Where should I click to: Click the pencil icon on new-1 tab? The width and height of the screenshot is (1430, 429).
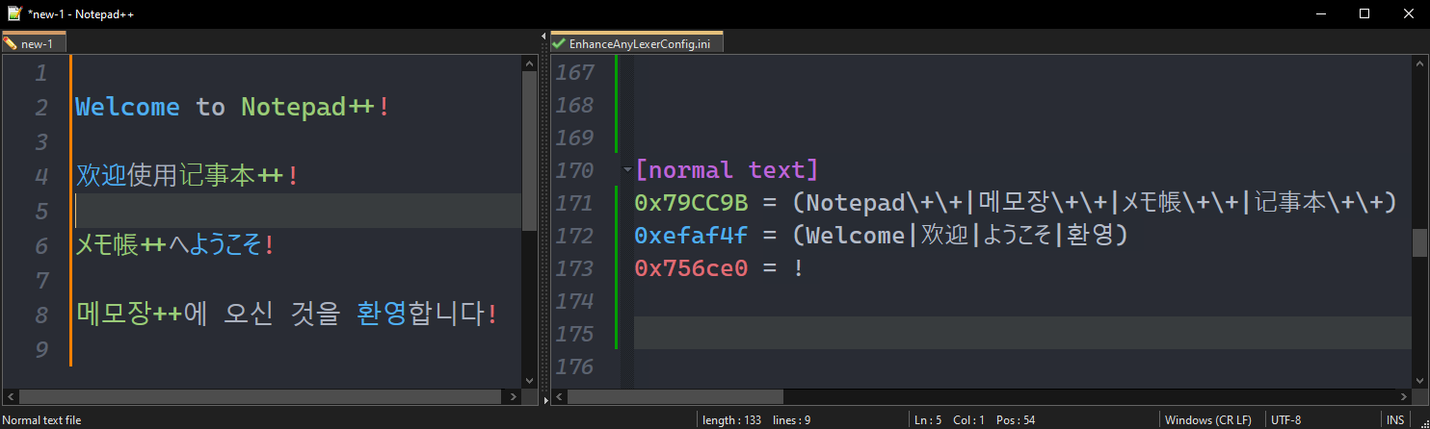(10, 43)
